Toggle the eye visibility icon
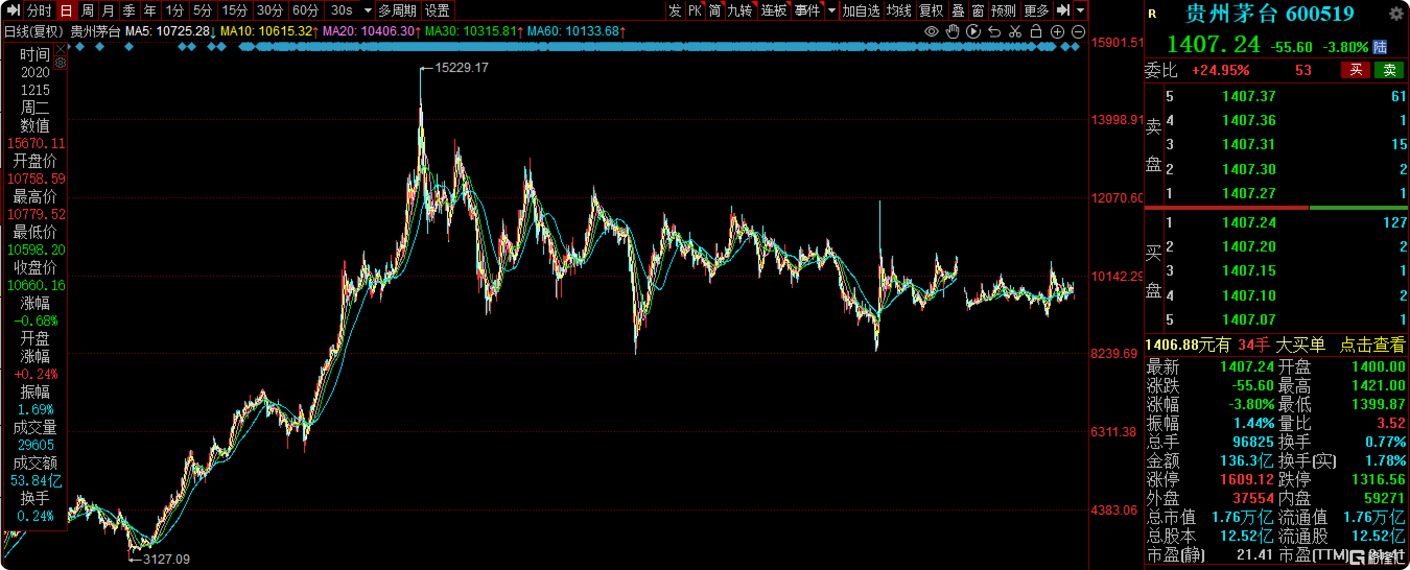1410x570 pixels. 931,32
